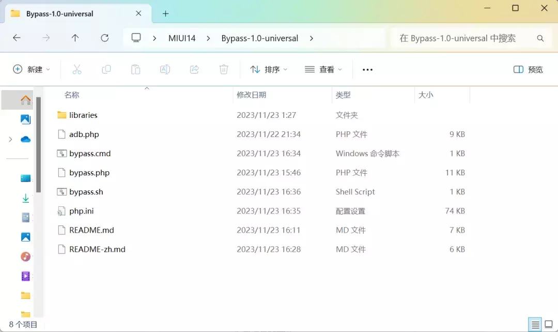The height and width of the screenshot is (332, 558).
Task: Open the View options dropdown
Action: coord(323,69)
